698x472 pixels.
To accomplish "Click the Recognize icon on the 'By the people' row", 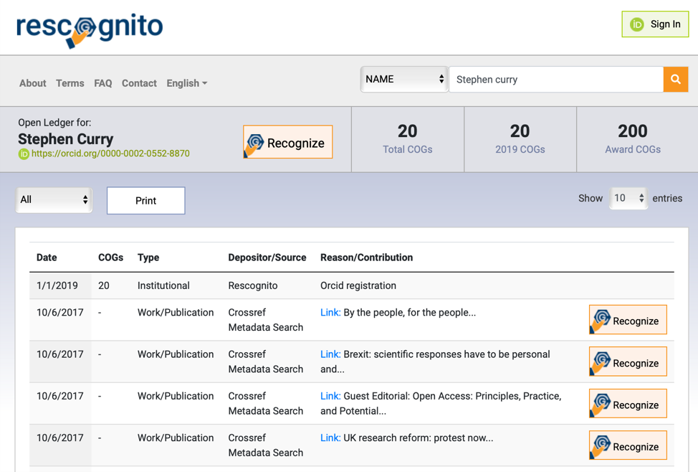I will tap(602, 319).
